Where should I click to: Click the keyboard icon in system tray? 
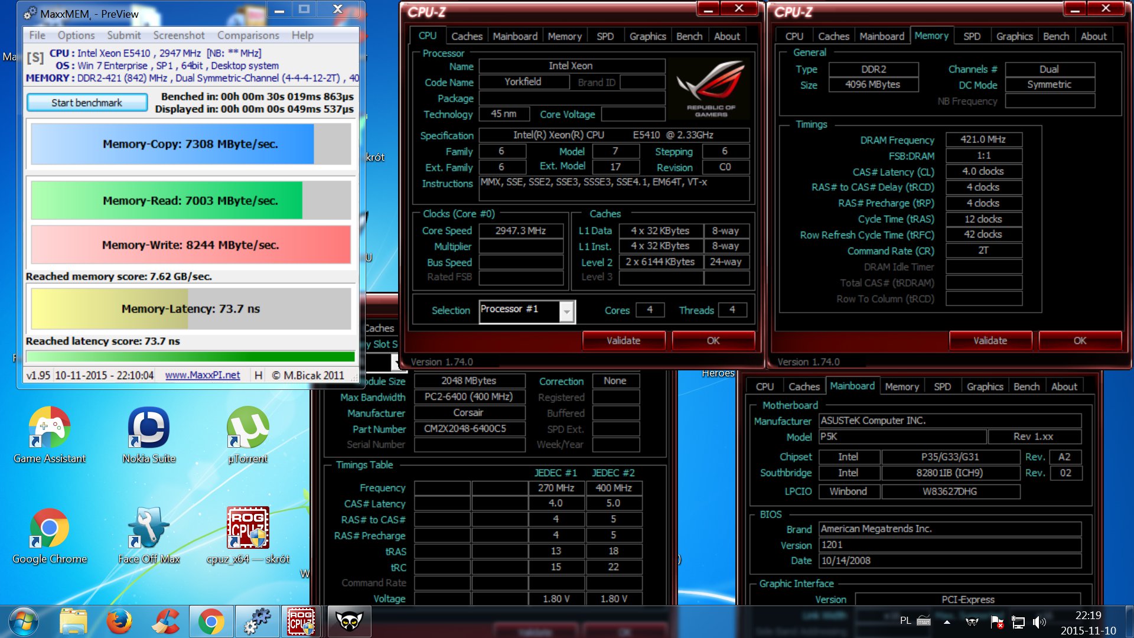tap(924, 621)
